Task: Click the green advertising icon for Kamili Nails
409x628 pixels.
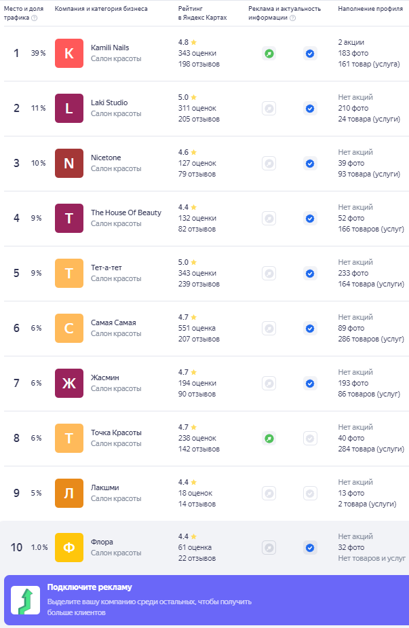Action: coord(269,53)
